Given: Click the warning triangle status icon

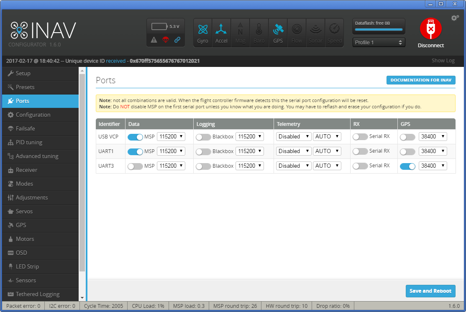Looking at the screenshot, I should pos(154,39).
